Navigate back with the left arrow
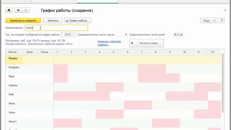Screen dimensions: 231x130 pyautogui.click(x=18, y=10)
